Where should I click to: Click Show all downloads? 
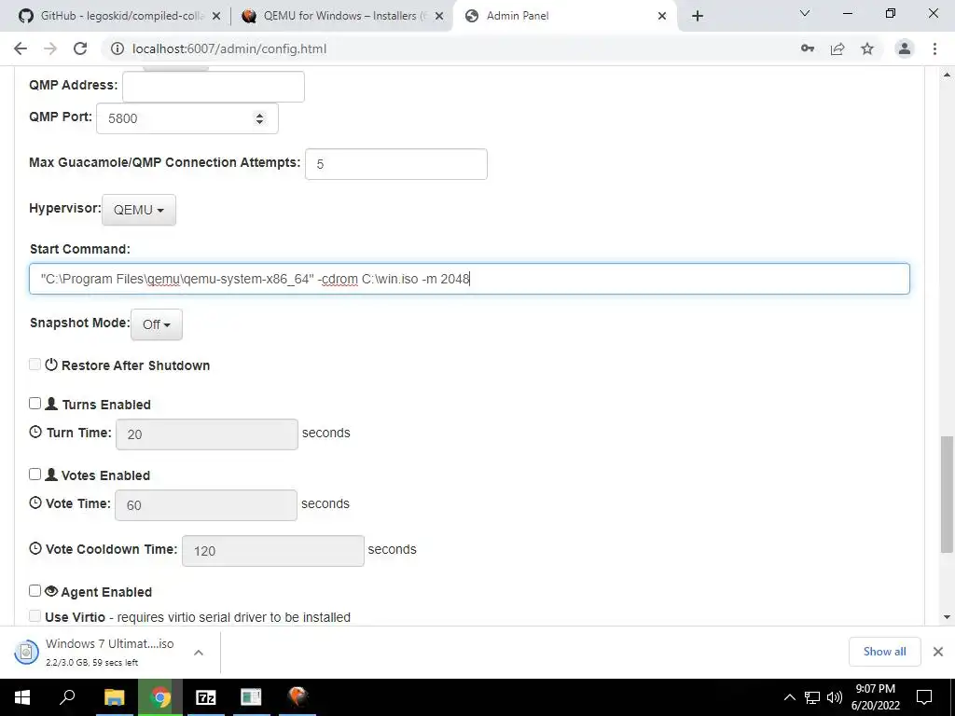884,652
